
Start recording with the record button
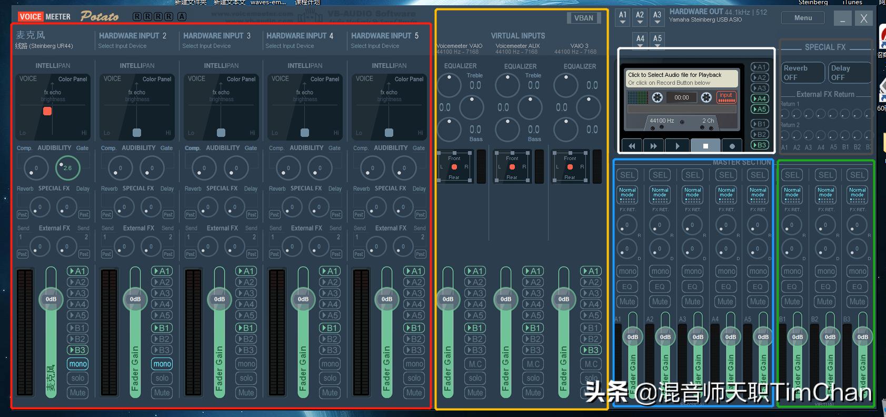[x=732, y=146]
